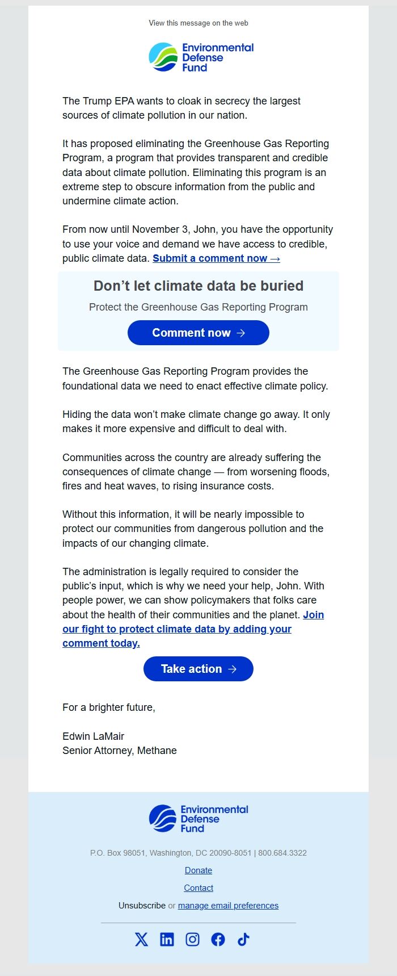Click the 'Don't let climate data be buried' headline
This screenshot has height=976, width=397.
point(198,286)
